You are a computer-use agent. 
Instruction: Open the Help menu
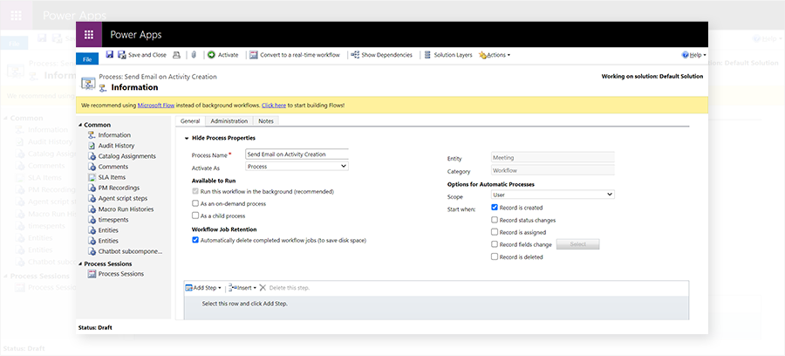click(694, 55)
